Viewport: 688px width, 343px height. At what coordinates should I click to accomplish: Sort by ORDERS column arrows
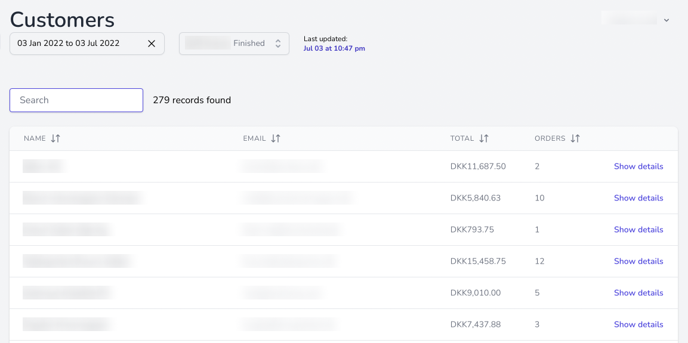[x=575, y=138]
